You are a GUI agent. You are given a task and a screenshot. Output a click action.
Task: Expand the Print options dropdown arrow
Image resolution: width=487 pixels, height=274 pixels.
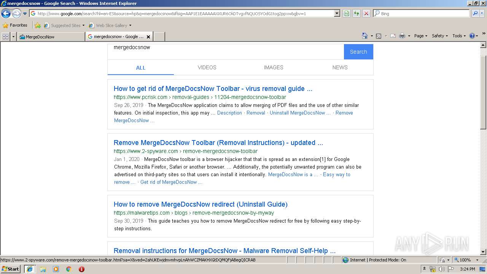click(409, 36)
